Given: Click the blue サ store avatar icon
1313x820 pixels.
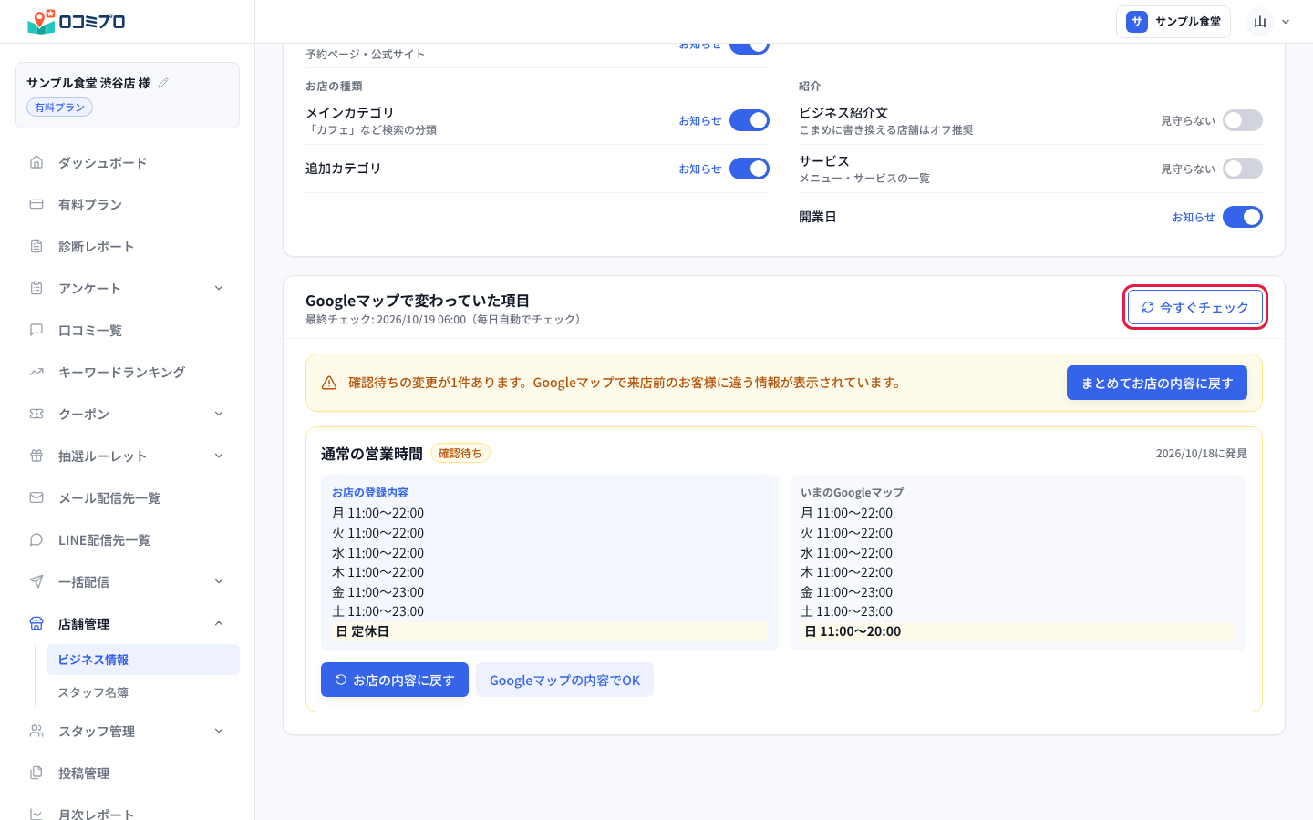Looking at the screenshot, I should 1137,22.
